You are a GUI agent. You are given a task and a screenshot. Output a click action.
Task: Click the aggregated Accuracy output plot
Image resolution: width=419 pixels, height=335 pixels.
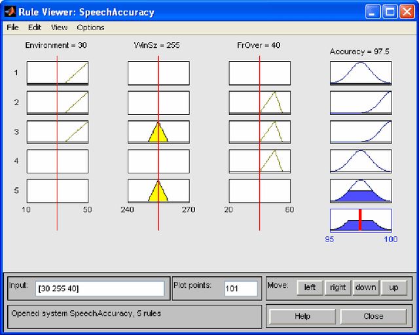(x=361, y=220)
